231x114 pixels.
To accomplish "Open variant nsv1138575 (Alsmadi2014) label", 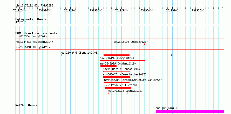I will point(121,69).
